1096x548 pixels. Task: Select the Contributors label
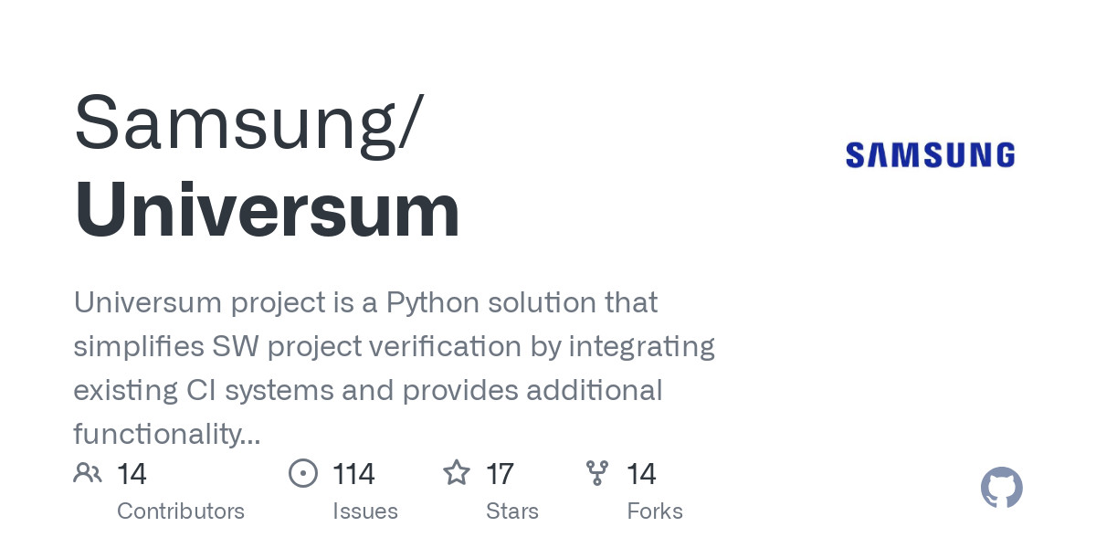pos(181,511)
